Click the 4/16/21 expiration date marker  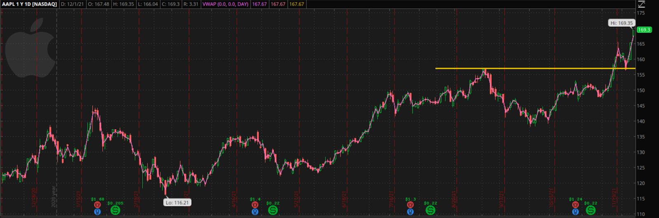point(234,199)
